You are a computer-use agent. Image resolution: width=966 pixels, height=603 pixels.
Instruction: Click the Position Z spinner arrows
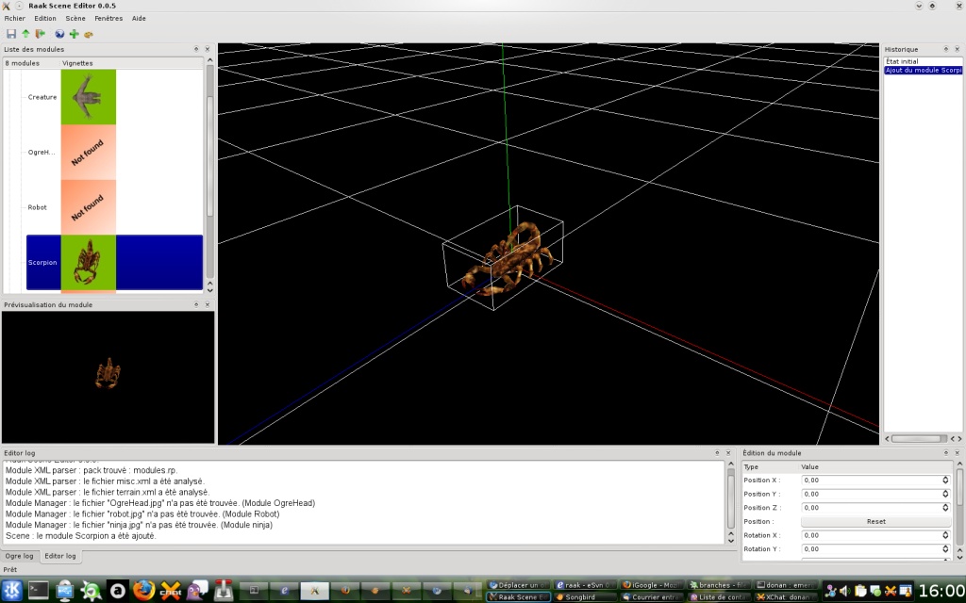pyautogui.click(x=945, y=508)
